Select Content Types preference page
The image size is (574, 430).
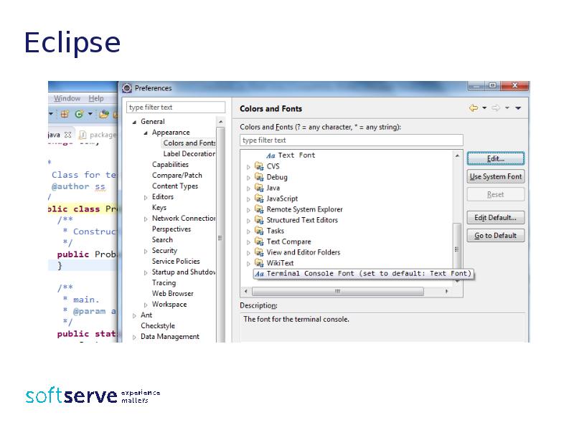click(175, 186)
